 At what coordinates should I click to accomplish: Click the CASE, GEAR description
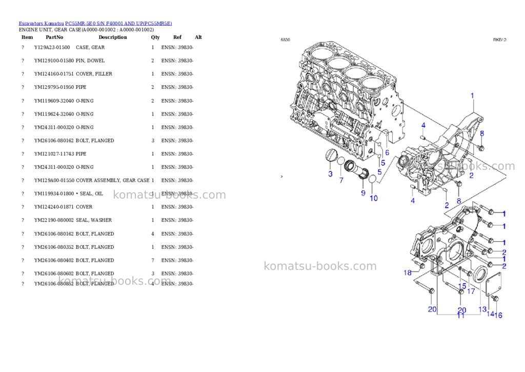[90, 48]
